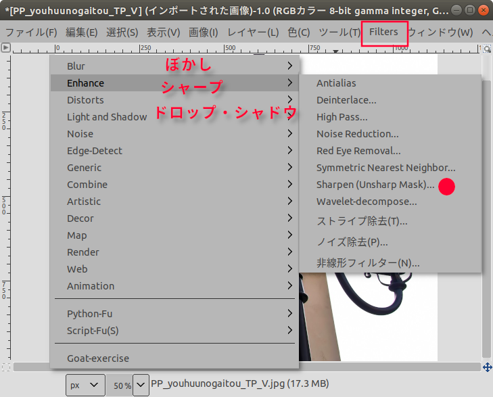Image resolution: width=493 pixels, height=397 pixels.
Task: Expand the Blur submenu
Action: pos(174,66)
